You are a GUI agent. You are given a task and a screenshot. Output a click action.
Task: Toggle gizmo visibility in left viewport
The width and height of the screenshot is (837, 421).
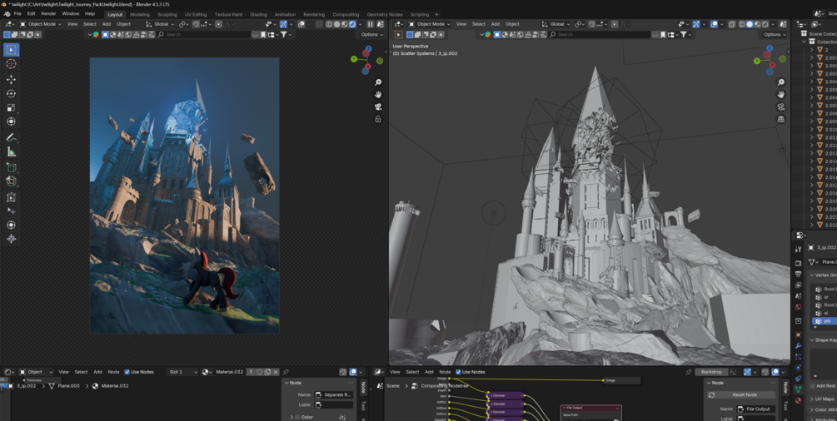(x=283, y=24)
